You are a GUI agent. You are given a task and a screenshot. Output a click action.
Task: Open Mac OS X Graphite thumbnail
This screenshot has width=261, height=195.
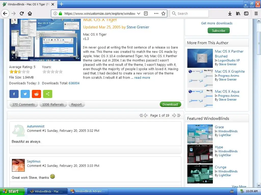point(200,78)
